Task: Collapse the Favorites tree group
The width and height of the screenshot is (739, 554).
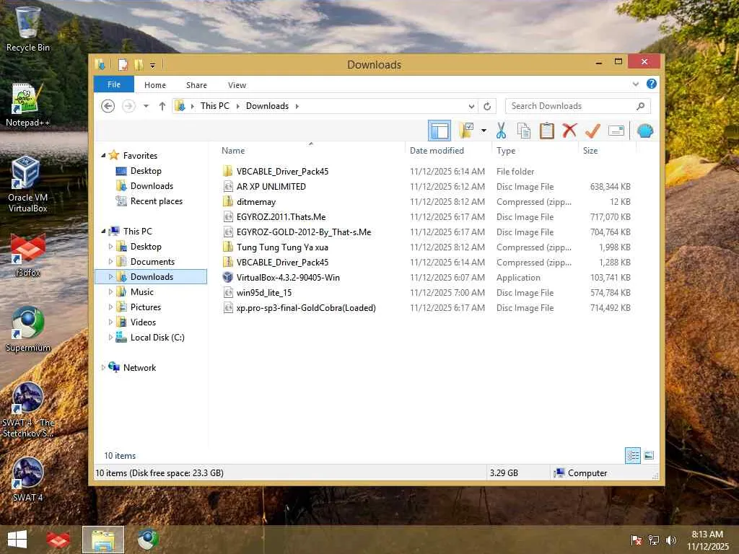Action: [x=103, y=156]
